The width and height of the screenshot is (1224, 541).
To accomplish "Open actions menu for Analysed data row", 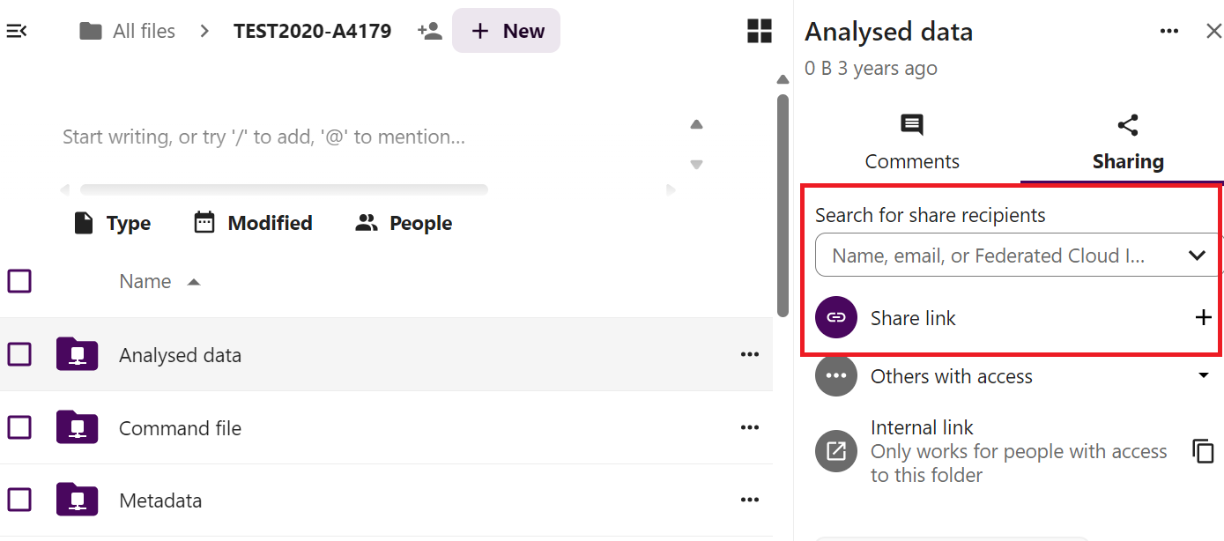I will coord(750,354).
